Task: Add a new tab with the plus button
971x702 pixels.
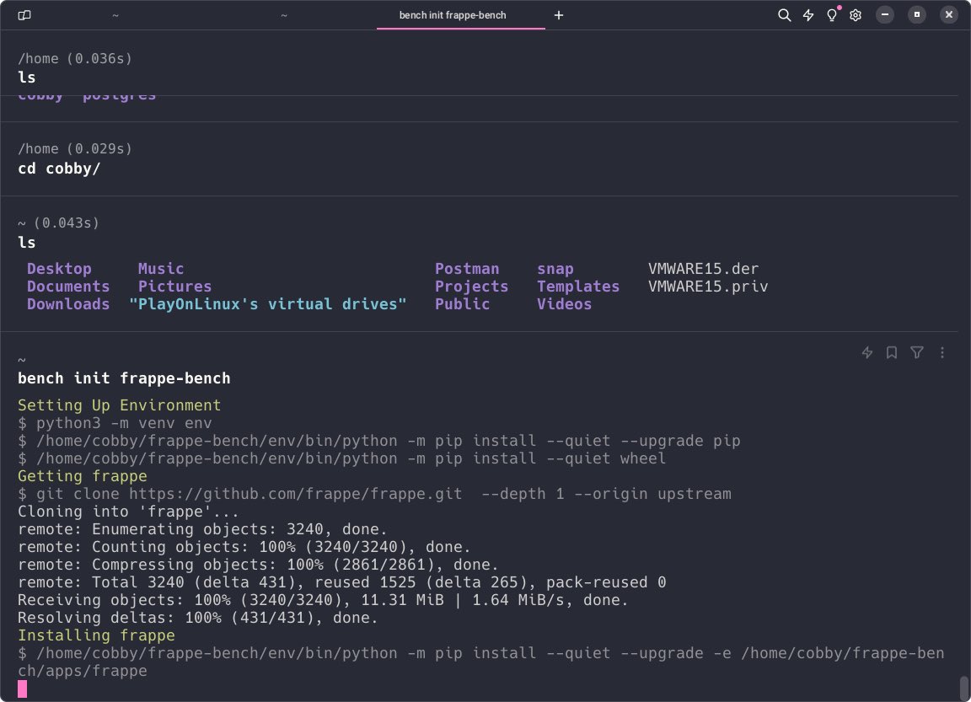Action: point(559,15)
